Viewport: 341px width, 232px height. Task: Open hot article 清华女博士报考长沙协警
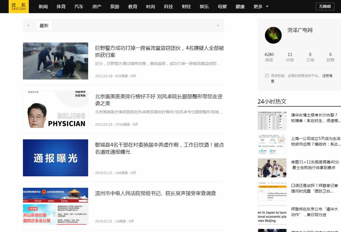coord(316,118)
